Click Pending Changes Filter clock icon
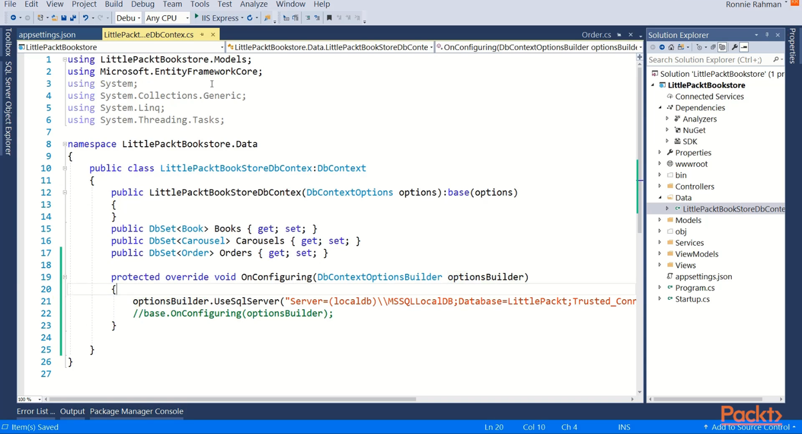 tap(698, 47)
